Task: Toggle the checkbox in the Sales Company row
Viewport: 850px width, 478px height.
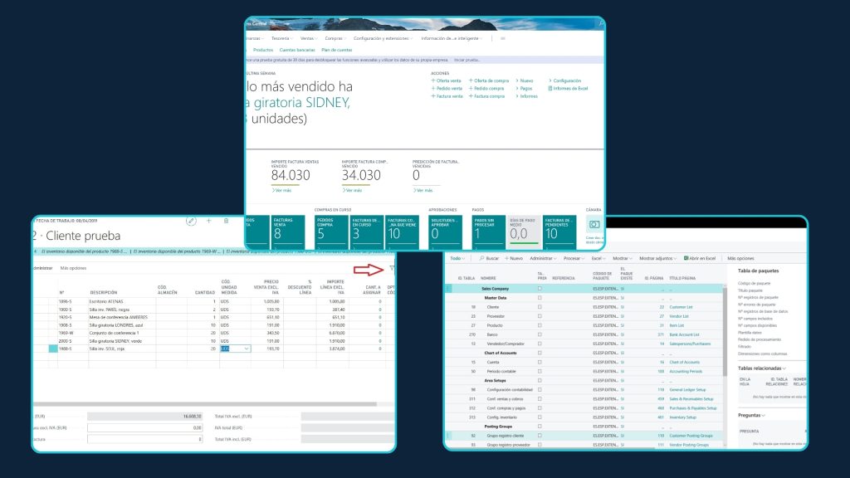Action: [x=540, y=288]
